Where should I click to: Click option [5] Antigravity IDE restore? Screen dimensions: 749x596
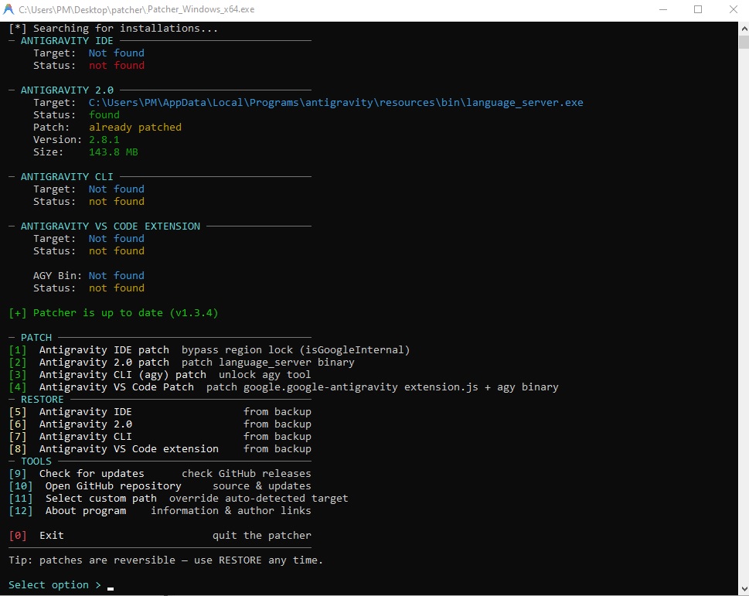(x=160, y=412)
